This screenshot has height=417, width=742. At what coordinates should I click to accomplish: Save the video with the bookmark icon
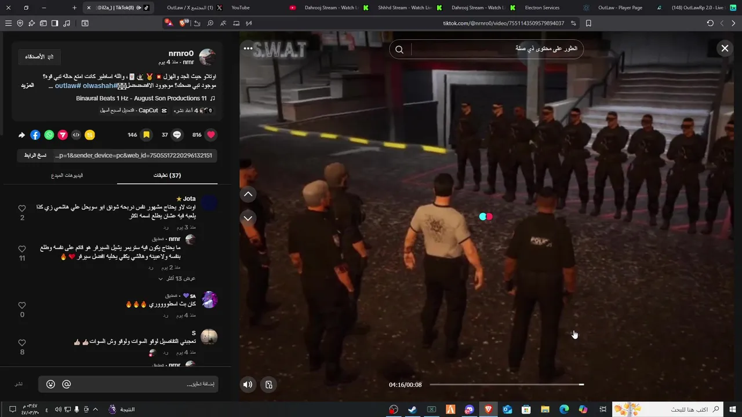click(147, 135)
